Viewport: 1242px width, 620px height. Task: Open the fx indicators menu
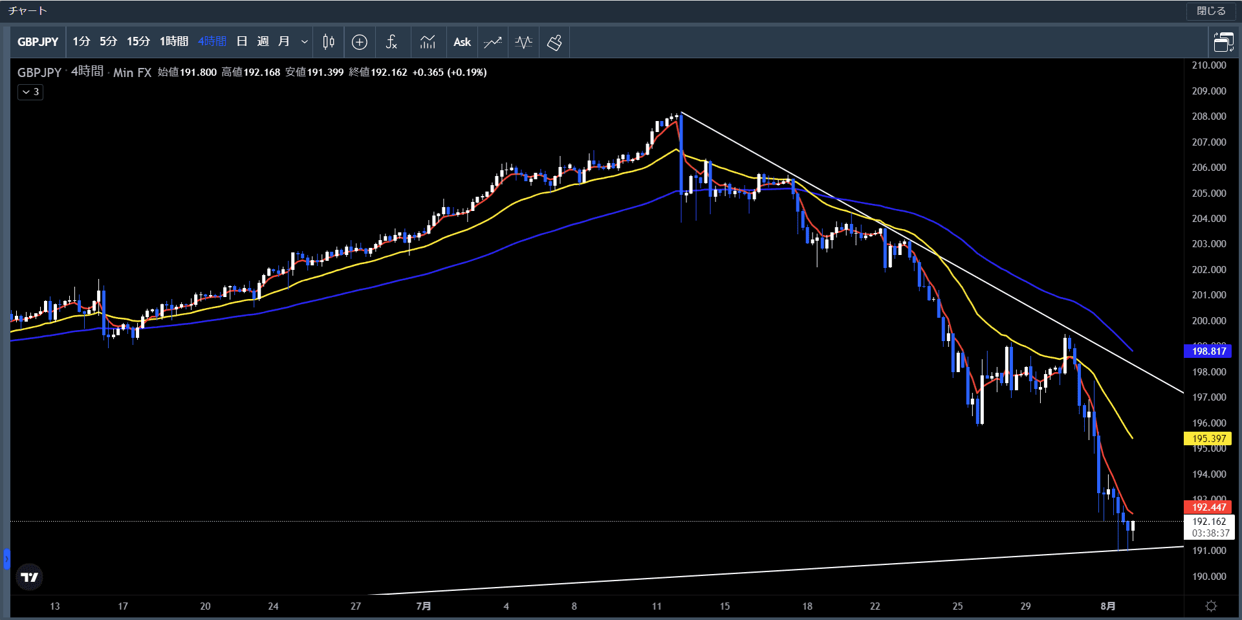391,42
